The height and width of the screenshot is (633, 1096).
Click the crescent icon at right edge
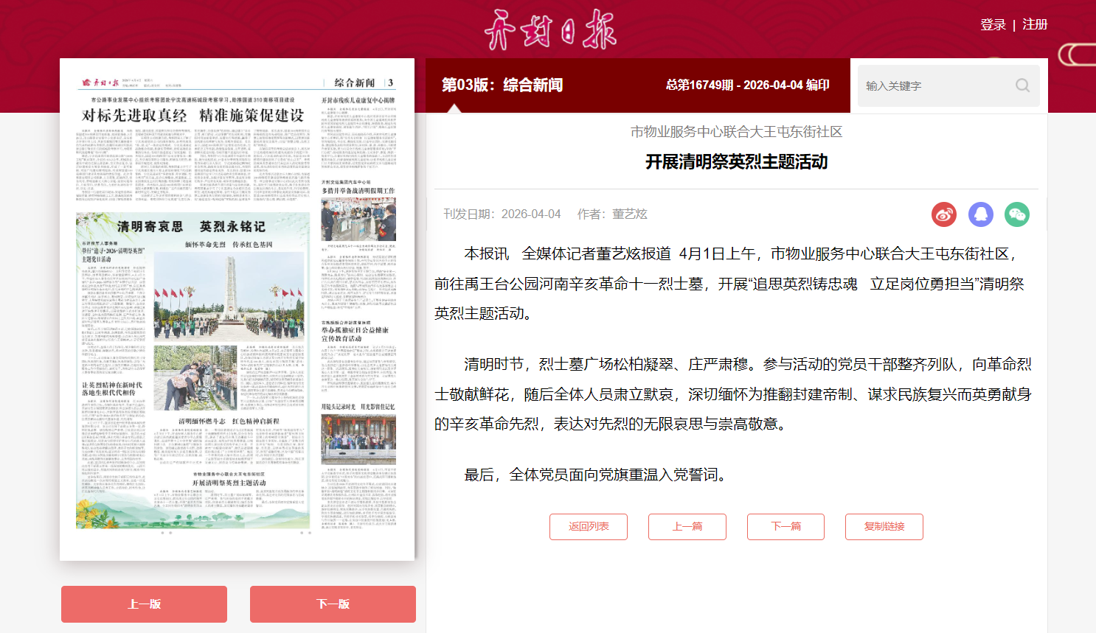tap(1077, 55)
